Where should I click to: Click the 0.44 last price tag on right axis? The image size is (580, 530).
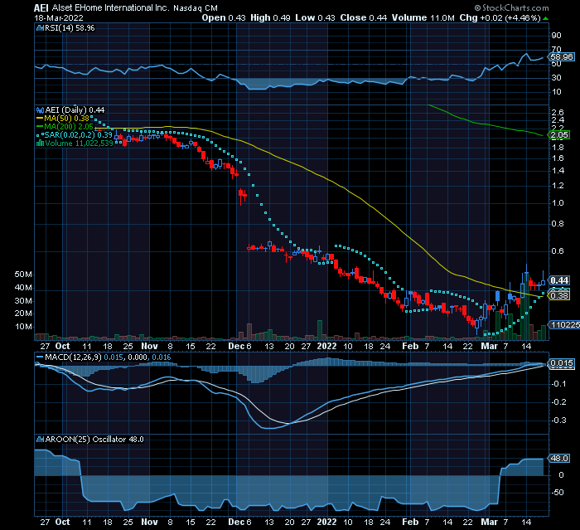coord(559,280)
